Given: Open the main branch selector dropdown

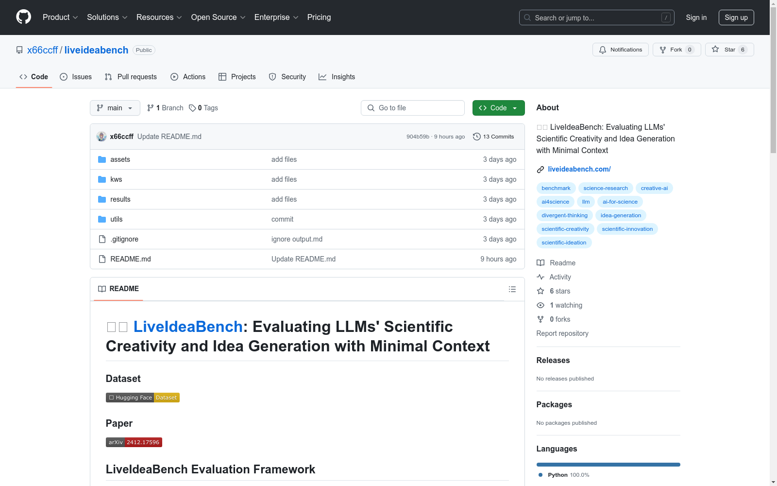Looking at the screenshot, I should 115,108.
